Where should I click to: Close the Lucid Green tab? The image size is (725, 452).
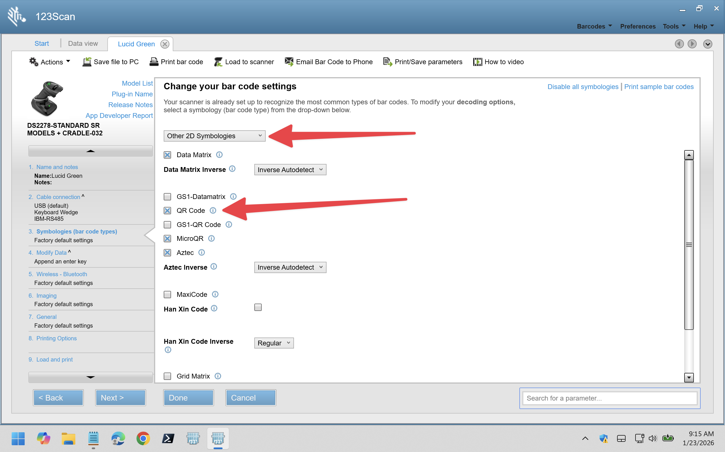pos(165,44)
